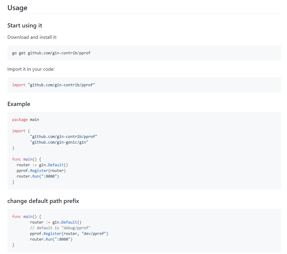Image resolution: width=287 pixels, height=254 pixels.
Task: Select the go get installation command
Action: click(51, 53)
